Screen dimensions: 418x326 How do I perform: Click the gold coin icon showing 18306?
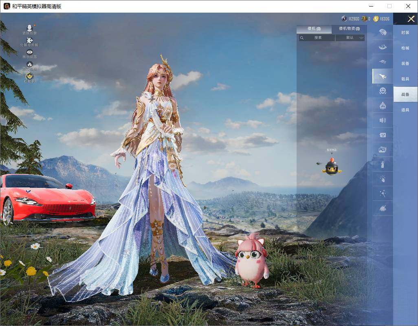click(376, 19)
